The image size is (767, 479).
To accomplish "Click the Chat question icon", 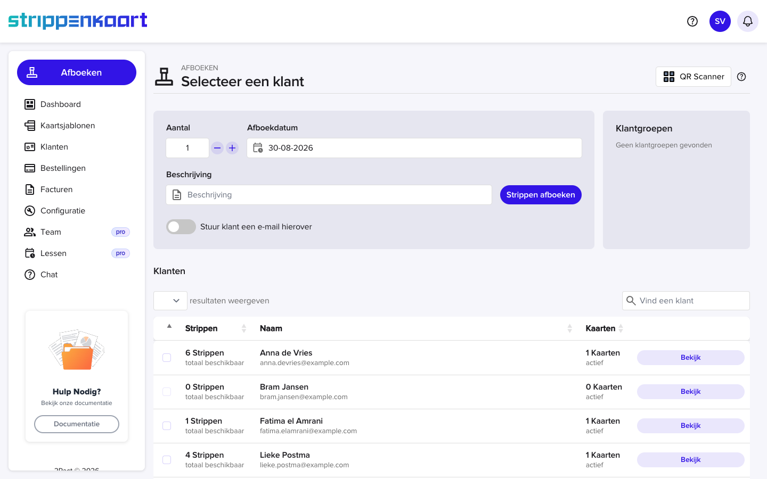I will [30, 275].
